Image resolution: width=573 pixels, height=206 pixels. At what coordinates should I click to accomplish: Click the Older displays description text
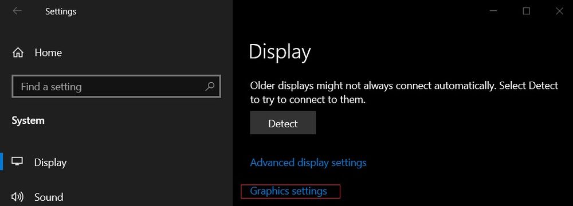pos(404,92)
